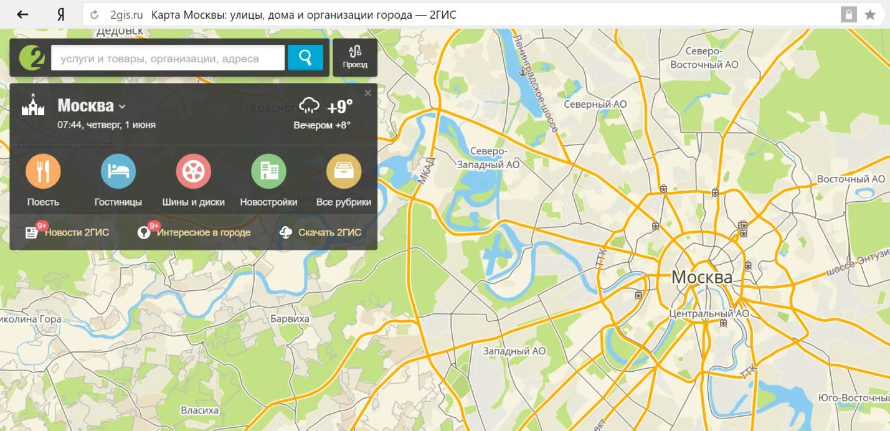Click the Вечером +8° forecast text
Image resolution: width=890 pixels, height=431 pixels.
click(x=322, y=125)
